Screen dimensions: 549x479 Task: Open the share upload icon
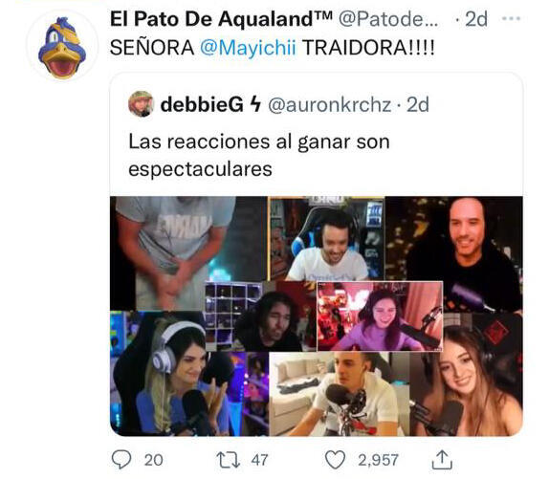tap(442, 460)
